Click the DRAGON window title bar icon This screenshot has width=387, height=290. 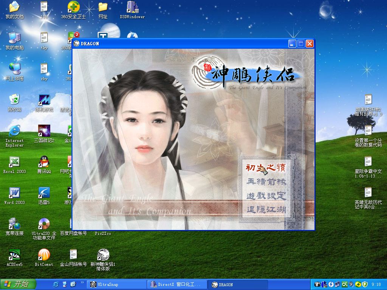(76, 44)
